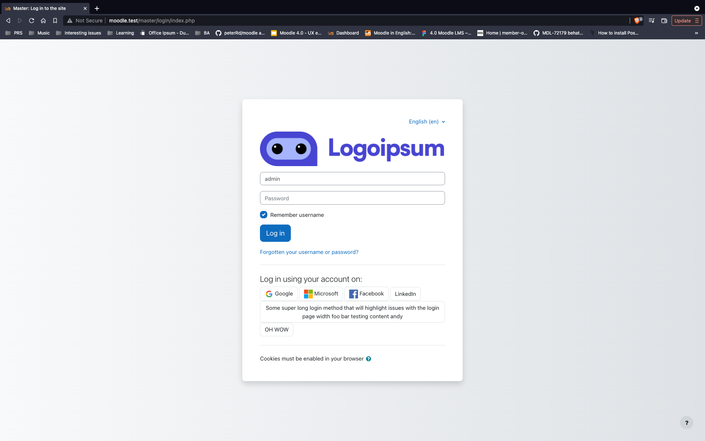Bookmark this page with the bookmark icon
The height and width of the screenshot is (441, 705).
pyautogui.click(x=55, y=21)
